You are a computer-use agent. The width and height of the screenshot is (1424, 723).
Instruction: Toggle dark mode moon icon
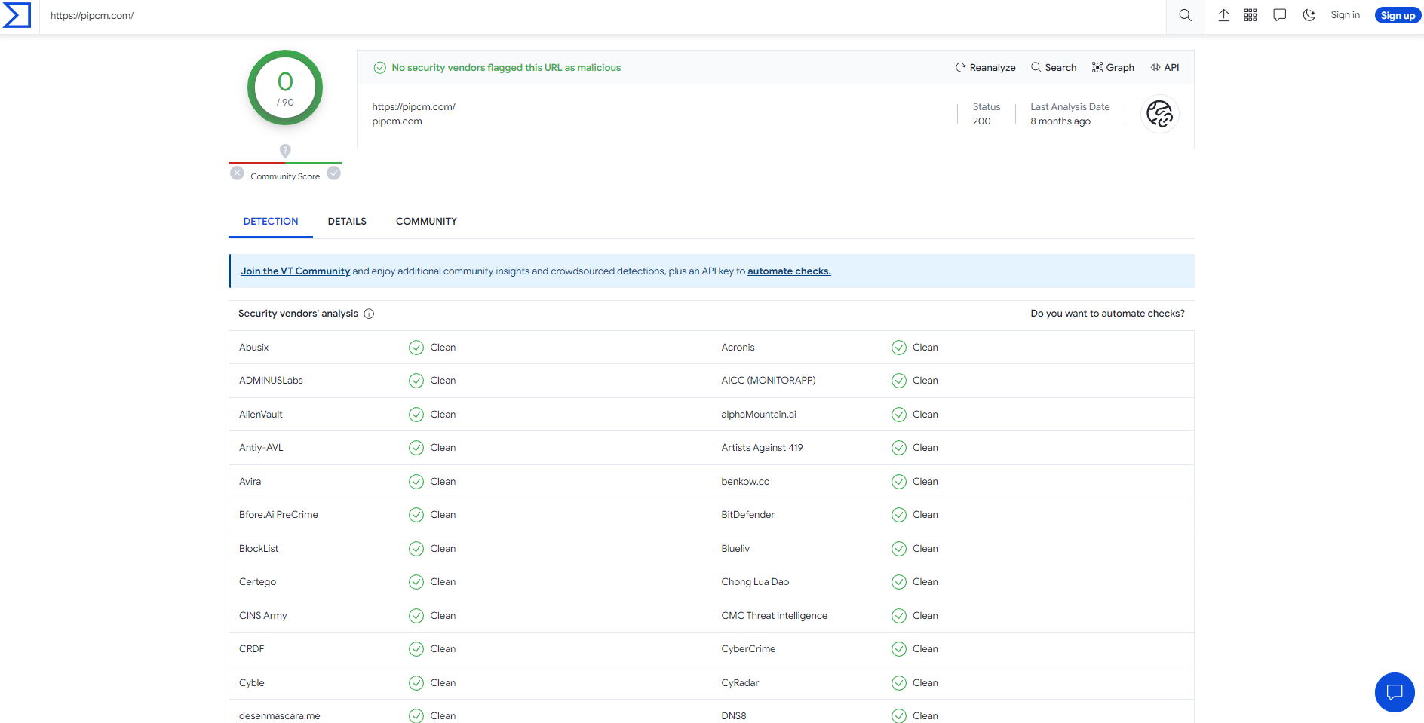(1309, 15)
